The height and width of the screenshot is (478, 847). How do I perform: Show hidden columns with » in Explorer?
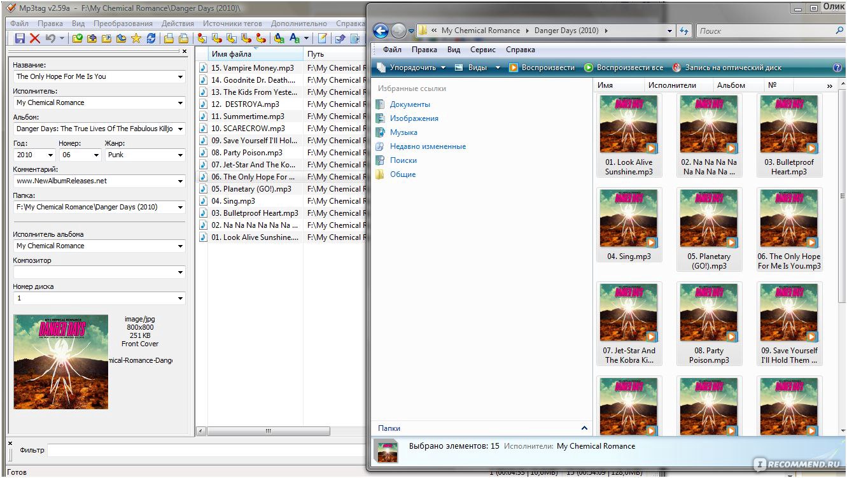pyautogui.click(x=829, y=85)
